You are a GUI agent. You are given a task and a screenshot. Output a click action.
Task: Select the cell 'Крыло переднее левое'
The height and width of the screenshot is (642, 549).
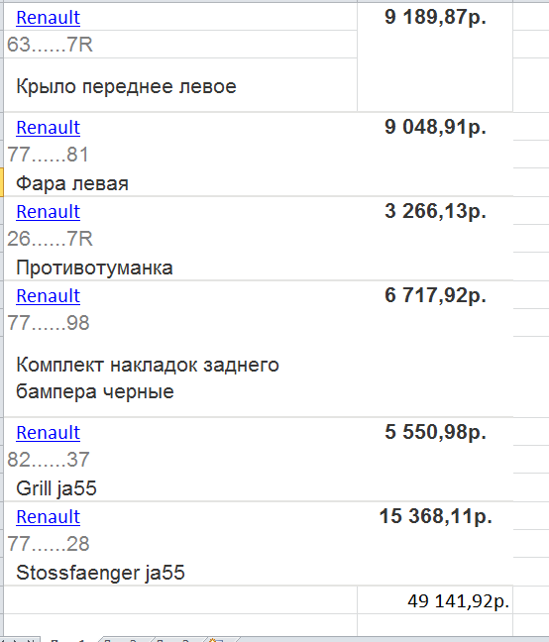[x=180, y=85]
